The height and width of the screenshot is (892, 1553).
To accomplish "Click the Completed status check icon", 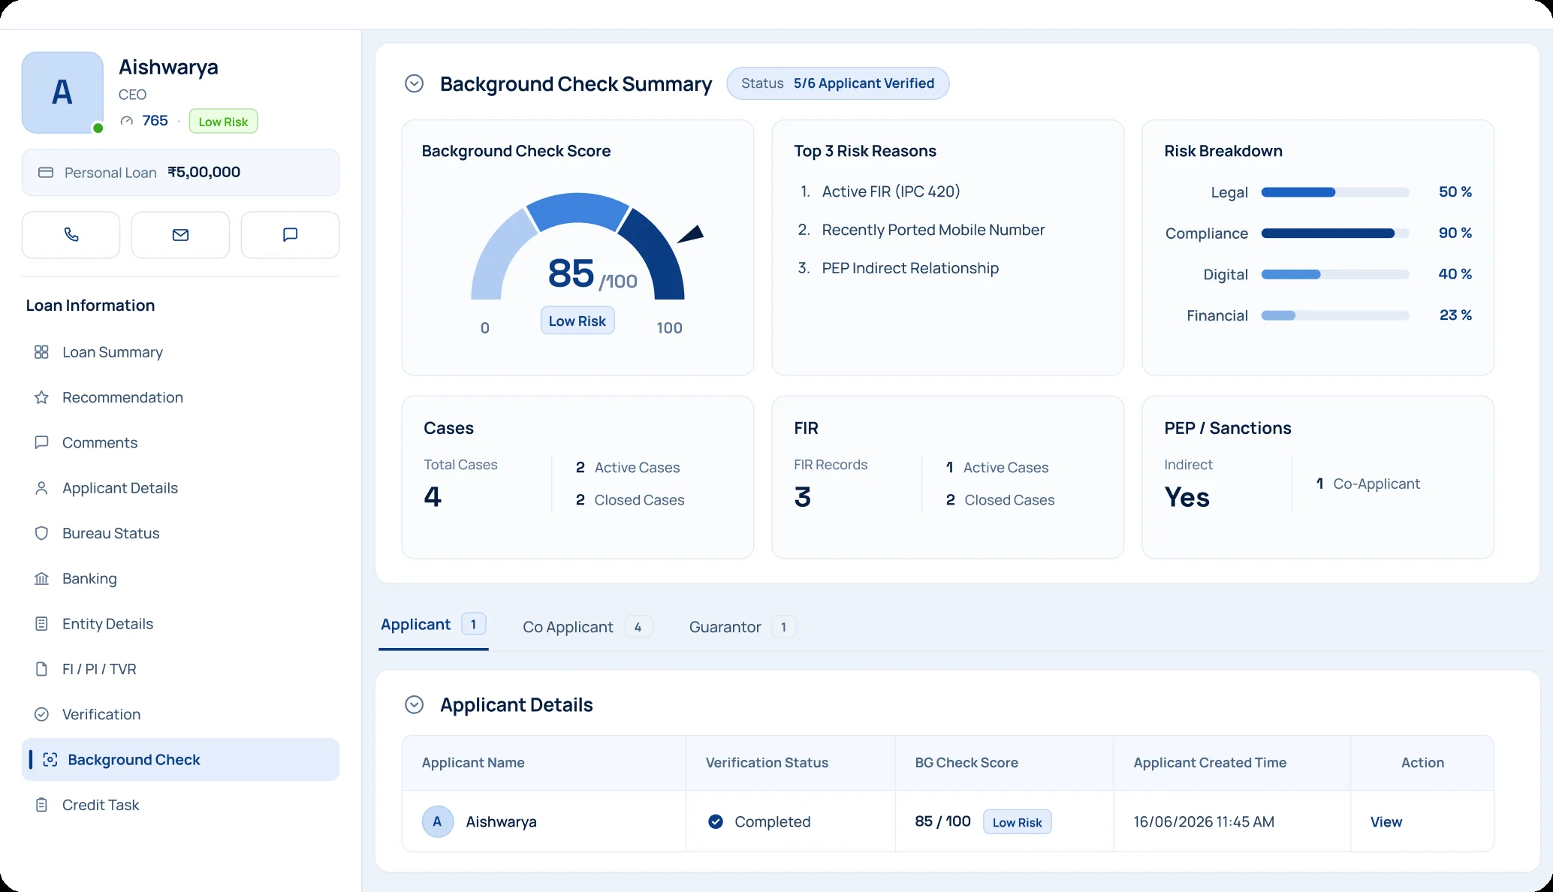I will (x=716, y=821).
